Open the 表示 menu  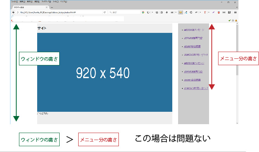coord(29,2)
